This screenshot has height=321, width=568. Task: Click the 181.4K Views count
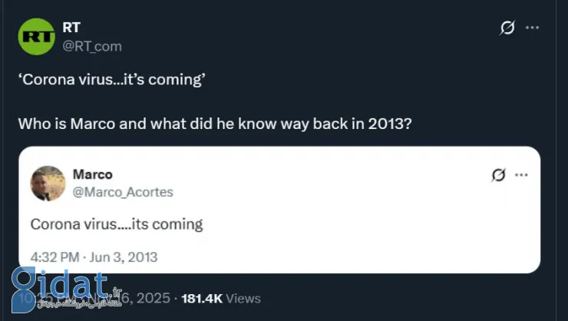pyautogui.click(x=221, y=298)
